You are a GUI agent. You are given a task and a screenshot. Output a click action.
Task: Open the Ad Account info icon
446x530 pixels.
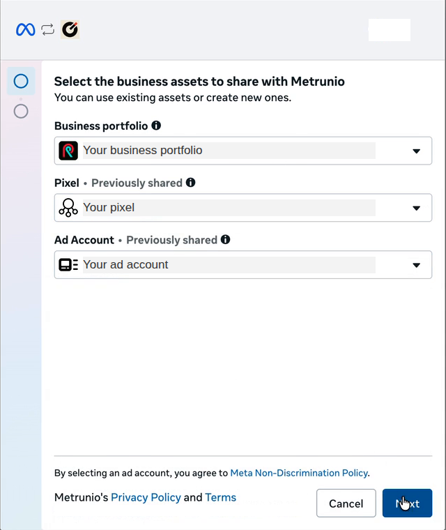pyautogui.click(x=225, y=240)
